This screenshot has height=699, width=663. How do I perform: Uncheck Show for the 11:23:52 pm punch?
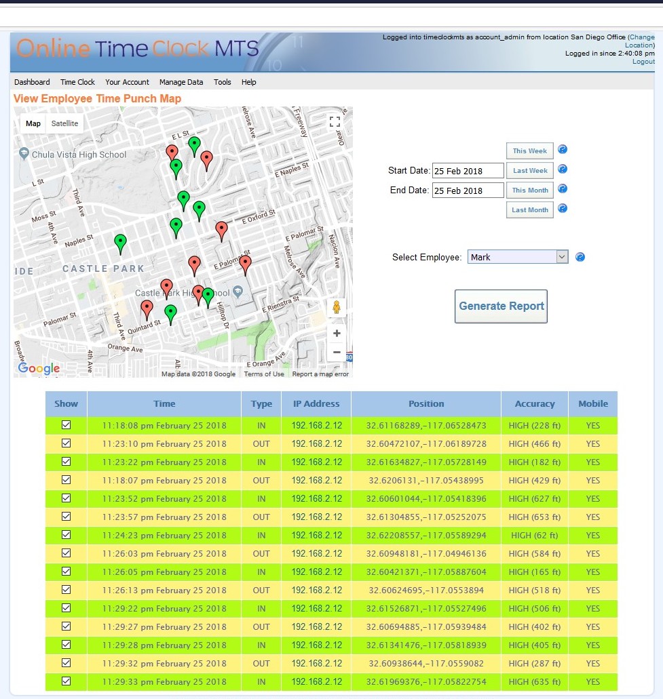tap(66, 498)
